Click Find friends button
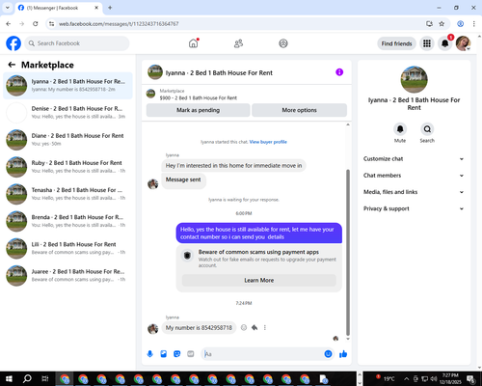The width and height of the screenshot is (482, 386). point(396,43)
